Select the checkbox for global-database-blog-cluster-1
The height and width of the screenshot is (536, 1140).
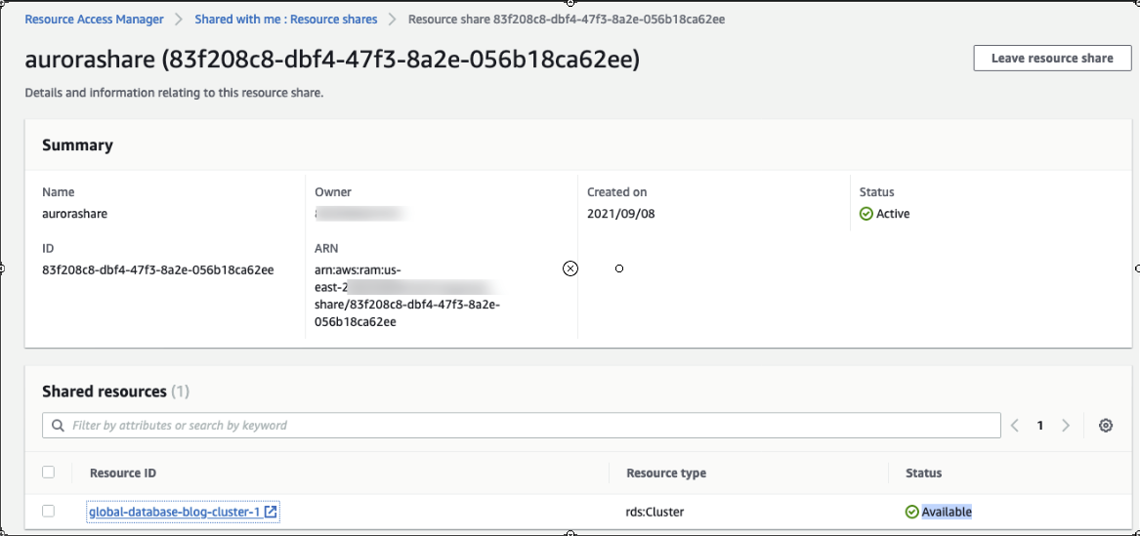coord(49,512)
